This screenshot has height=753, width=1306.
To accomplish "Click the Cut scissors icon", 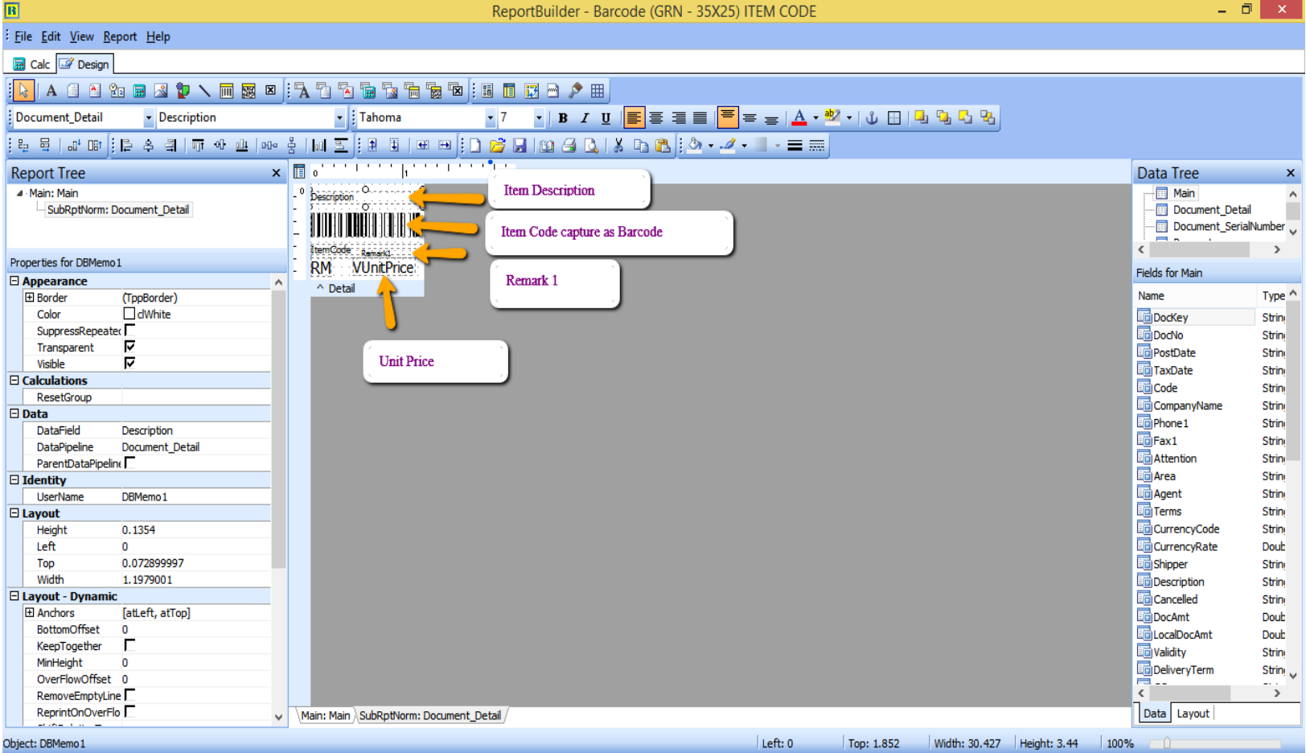I will [x=618, y=146].
